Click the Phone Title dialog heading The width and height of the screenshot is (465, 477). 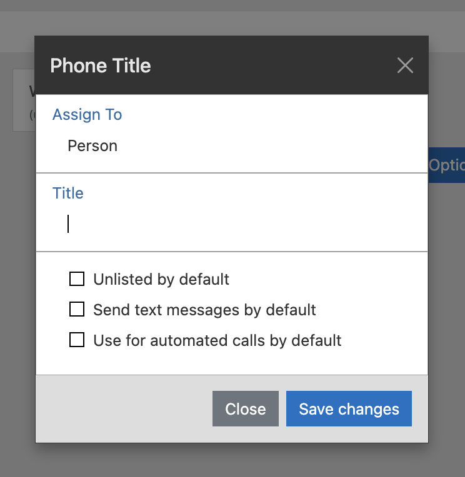click(101, 66)
